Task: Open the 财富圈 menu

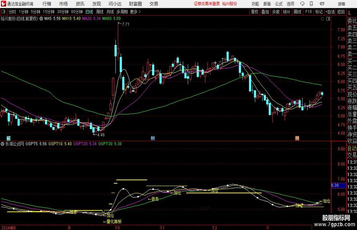Action: tap(135, 4)
